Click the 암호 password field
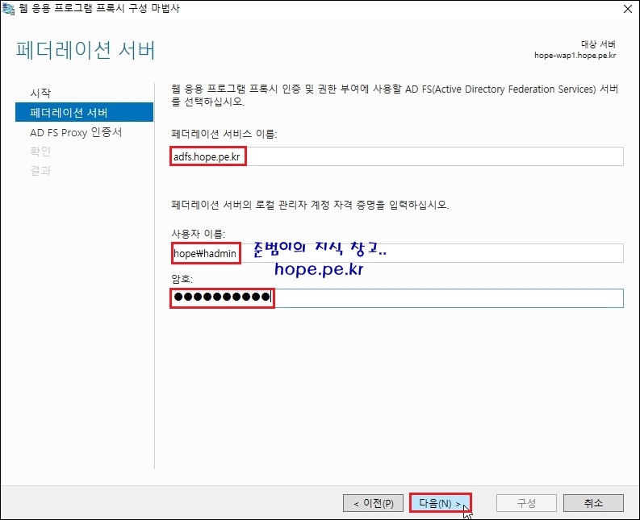 [x=397, y=298]
